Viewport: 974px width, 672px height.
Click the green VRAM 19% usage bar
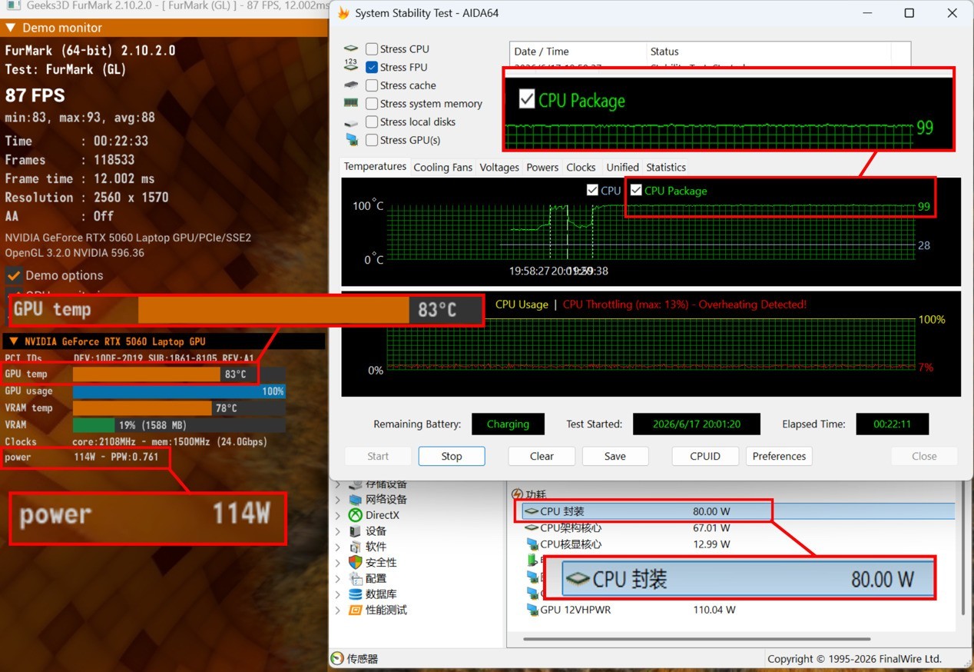pyautogui.click(x=94, y=424)
